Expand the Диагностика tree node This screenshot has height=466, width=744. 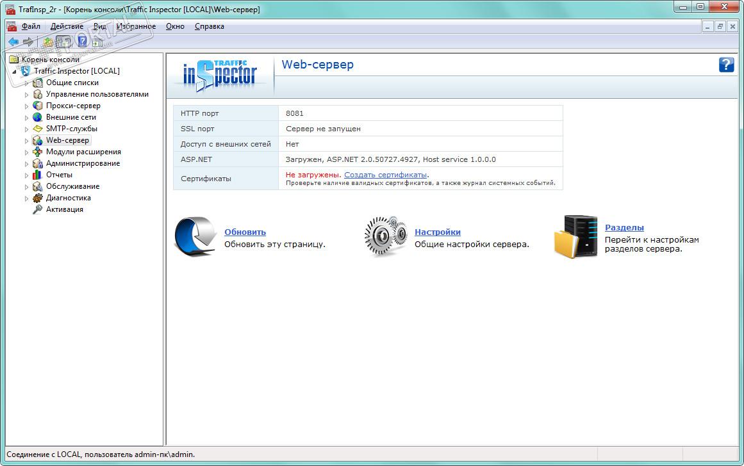(x=26, y=198)
